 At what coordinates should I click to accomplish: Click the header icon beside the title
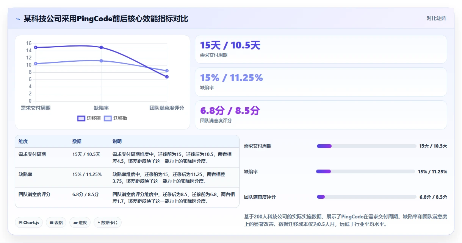pos(18,19)
